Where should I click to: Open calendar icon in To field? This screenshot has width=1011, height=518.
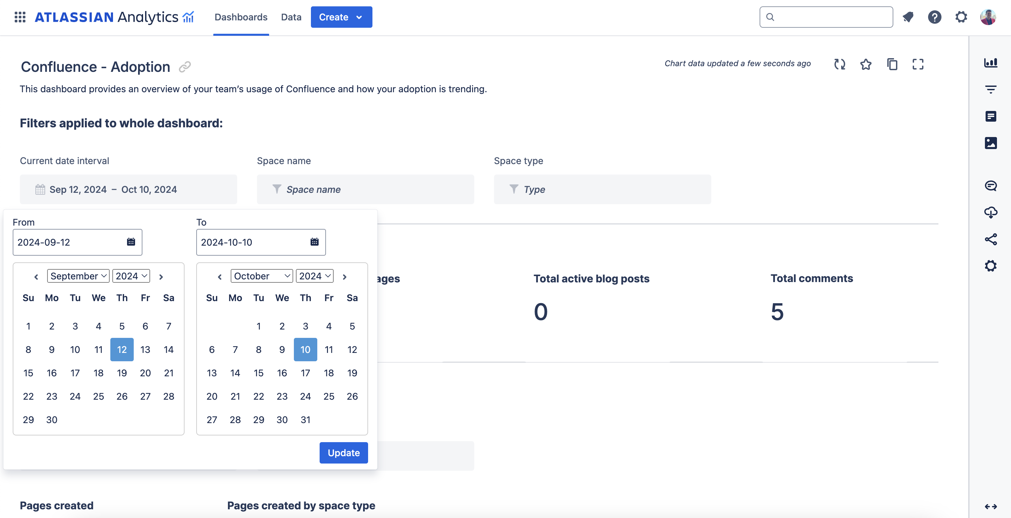tap(314, 242)
